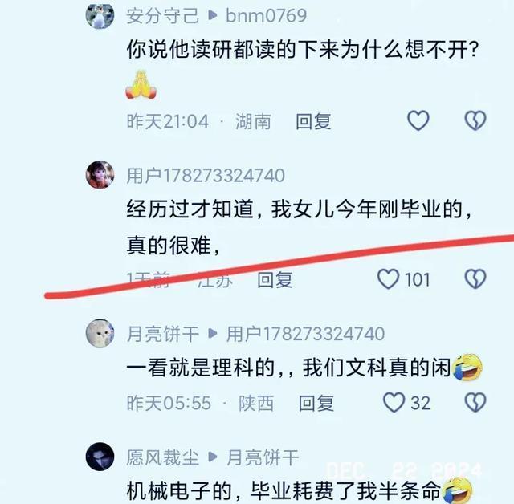Open 安分守己's profile avatar
514x504 pixels.
100,15
